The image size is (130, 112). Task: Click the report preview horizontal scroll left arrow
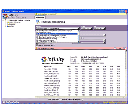36,97
